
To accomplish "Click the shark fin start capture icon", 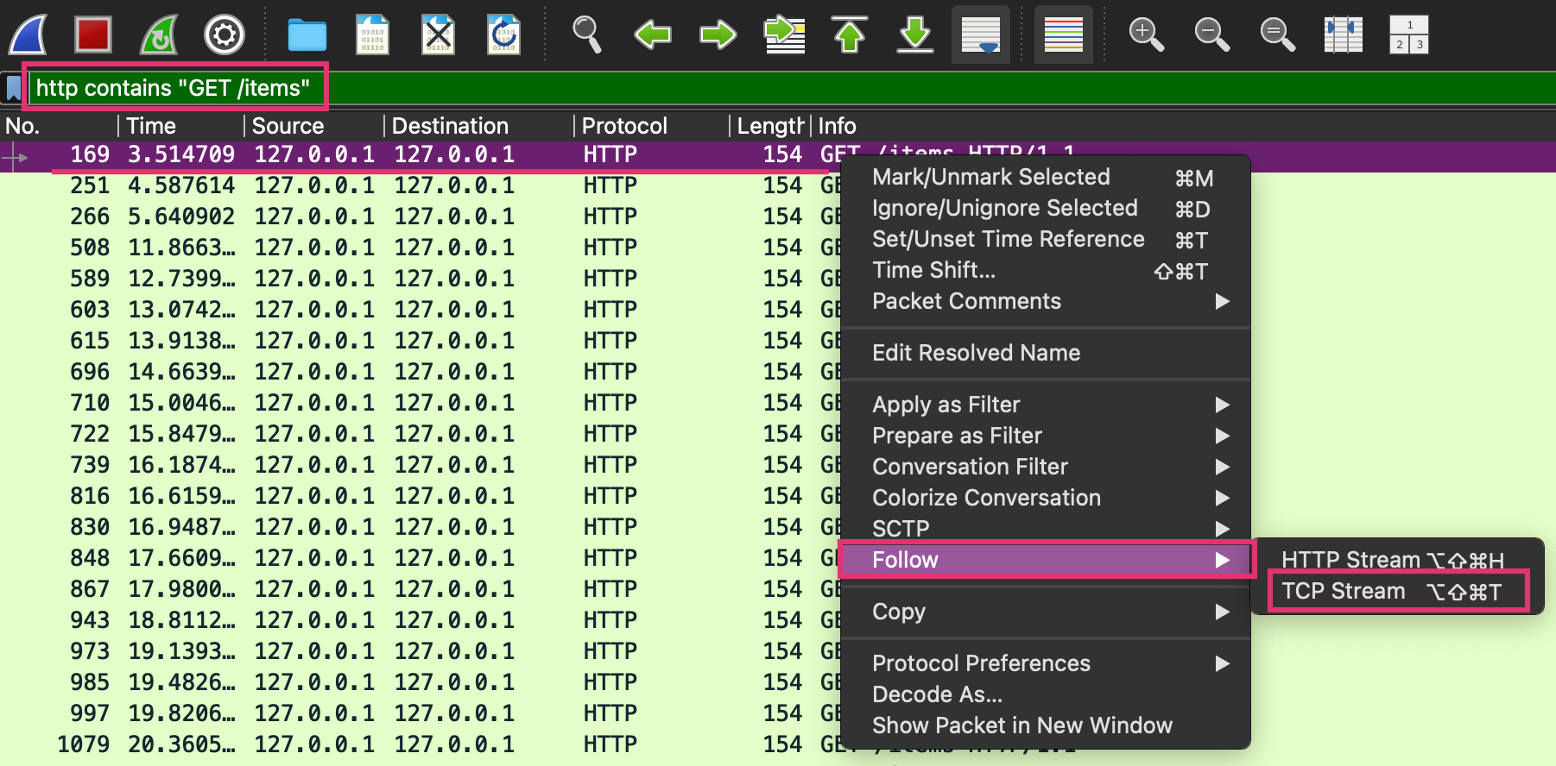I will tap(28, 35).
